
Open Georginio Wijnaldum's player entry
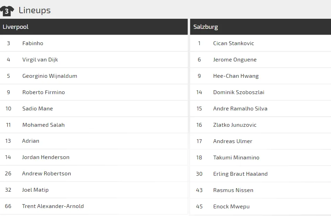pos(50,76)
